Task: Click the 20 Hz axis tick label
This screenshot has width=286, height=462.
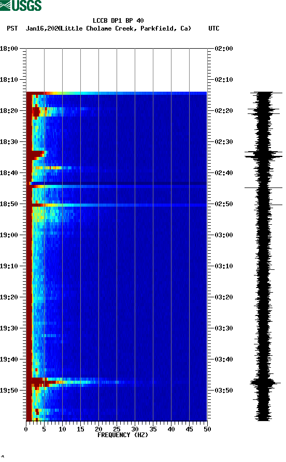Action: click(x=98, y=429)
